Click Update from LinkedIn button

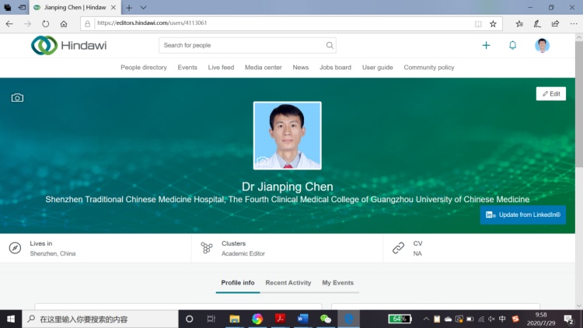(x=522, y=215)
